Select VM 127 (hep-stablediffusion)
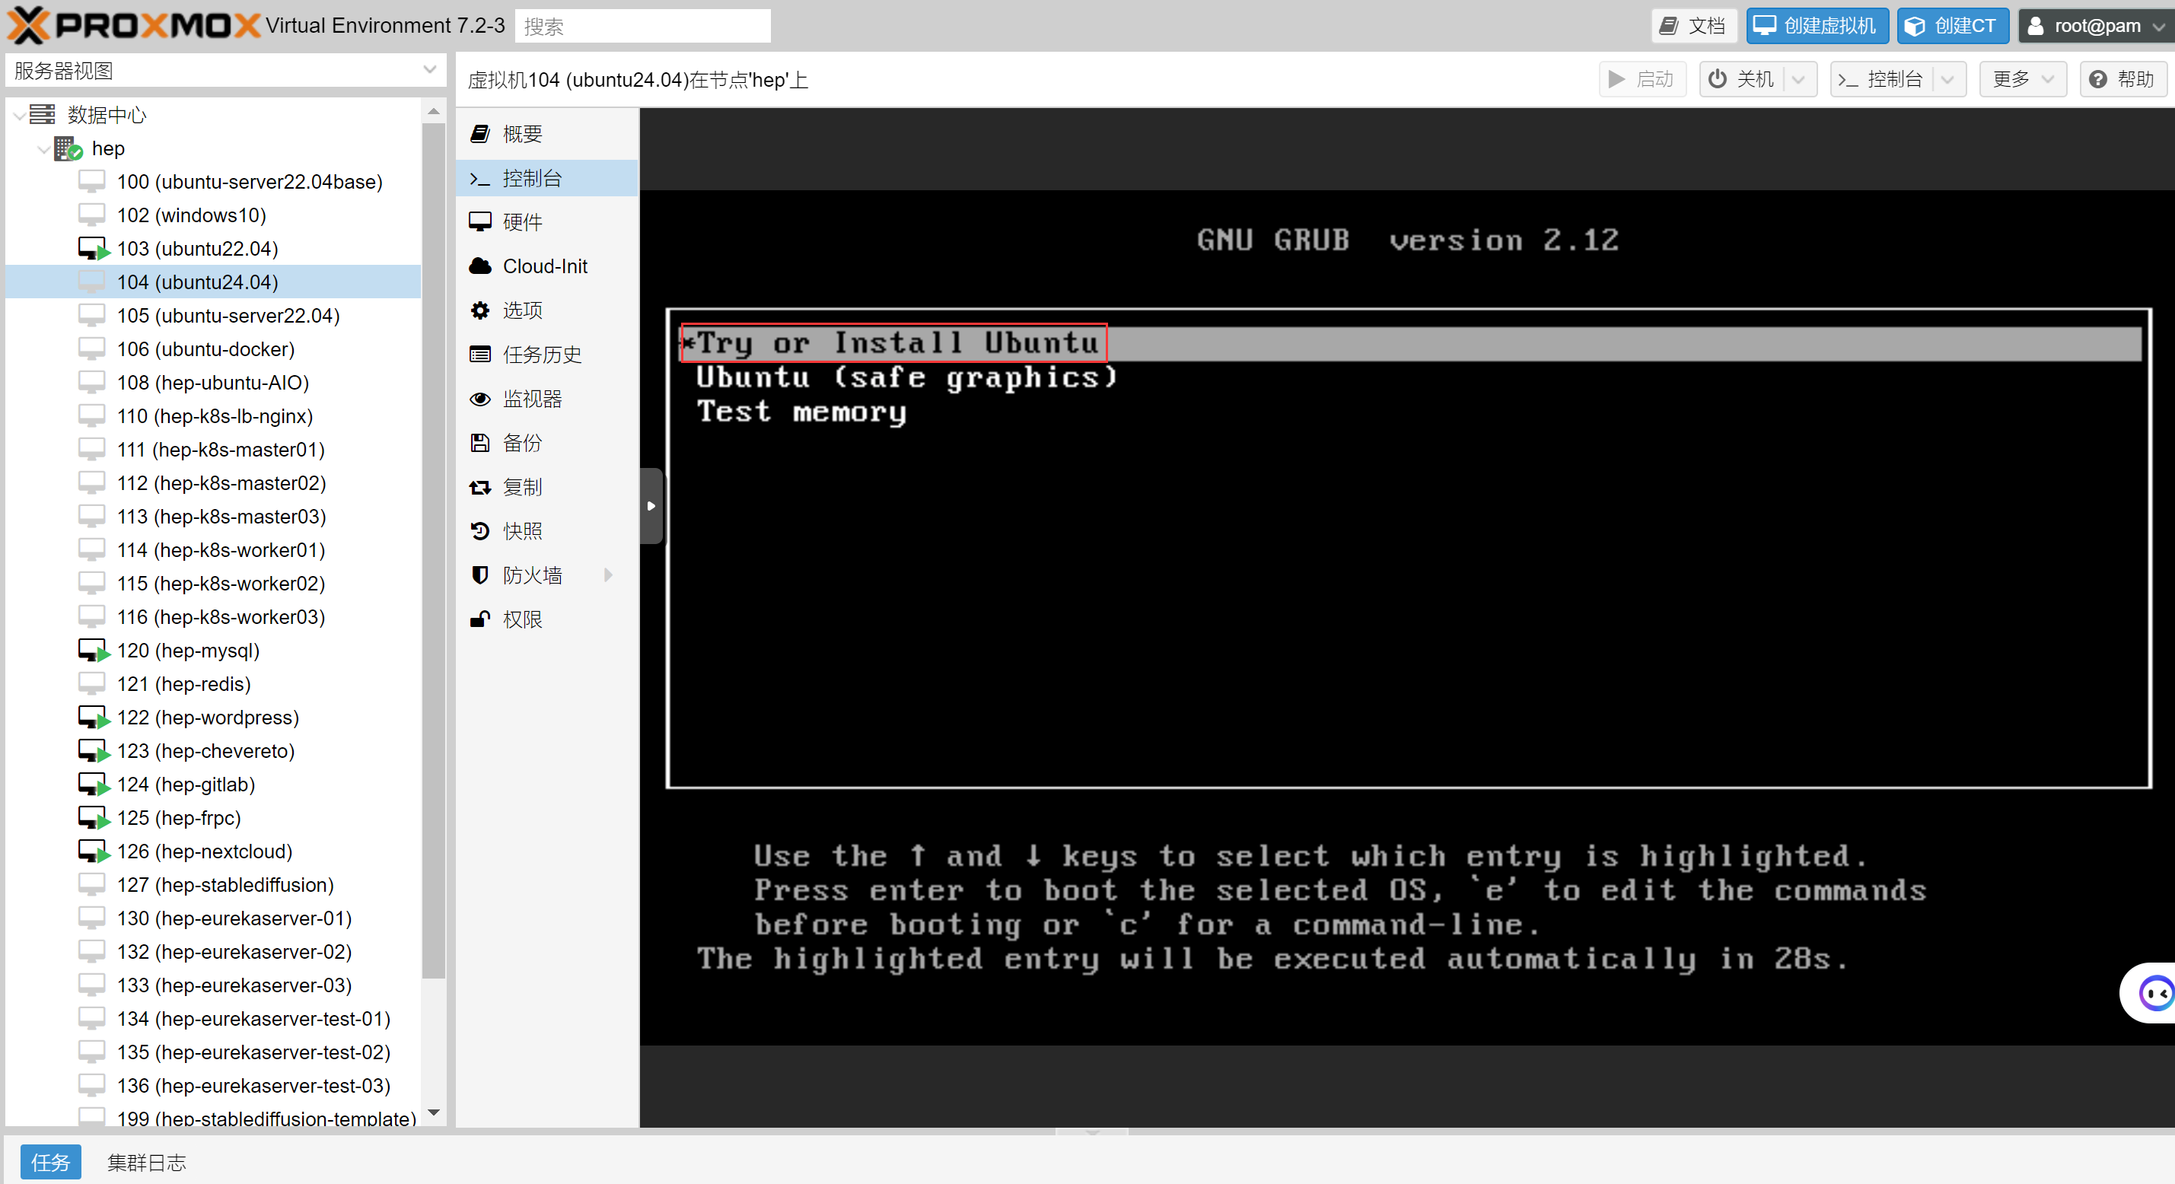This screenshot has width=2175, height=1184. point(214,884)
